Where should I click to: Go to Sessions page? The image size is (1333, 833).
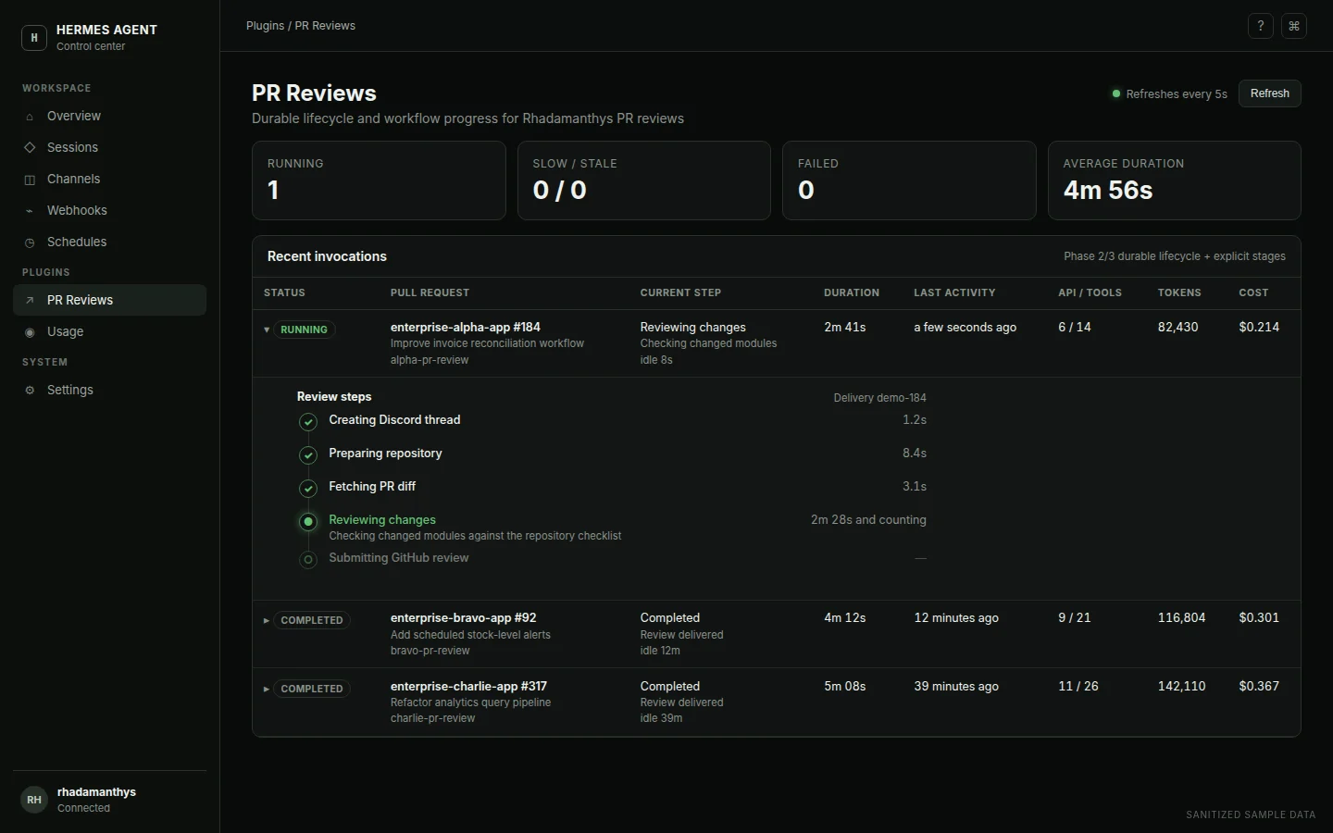click(x=109, y=148)
